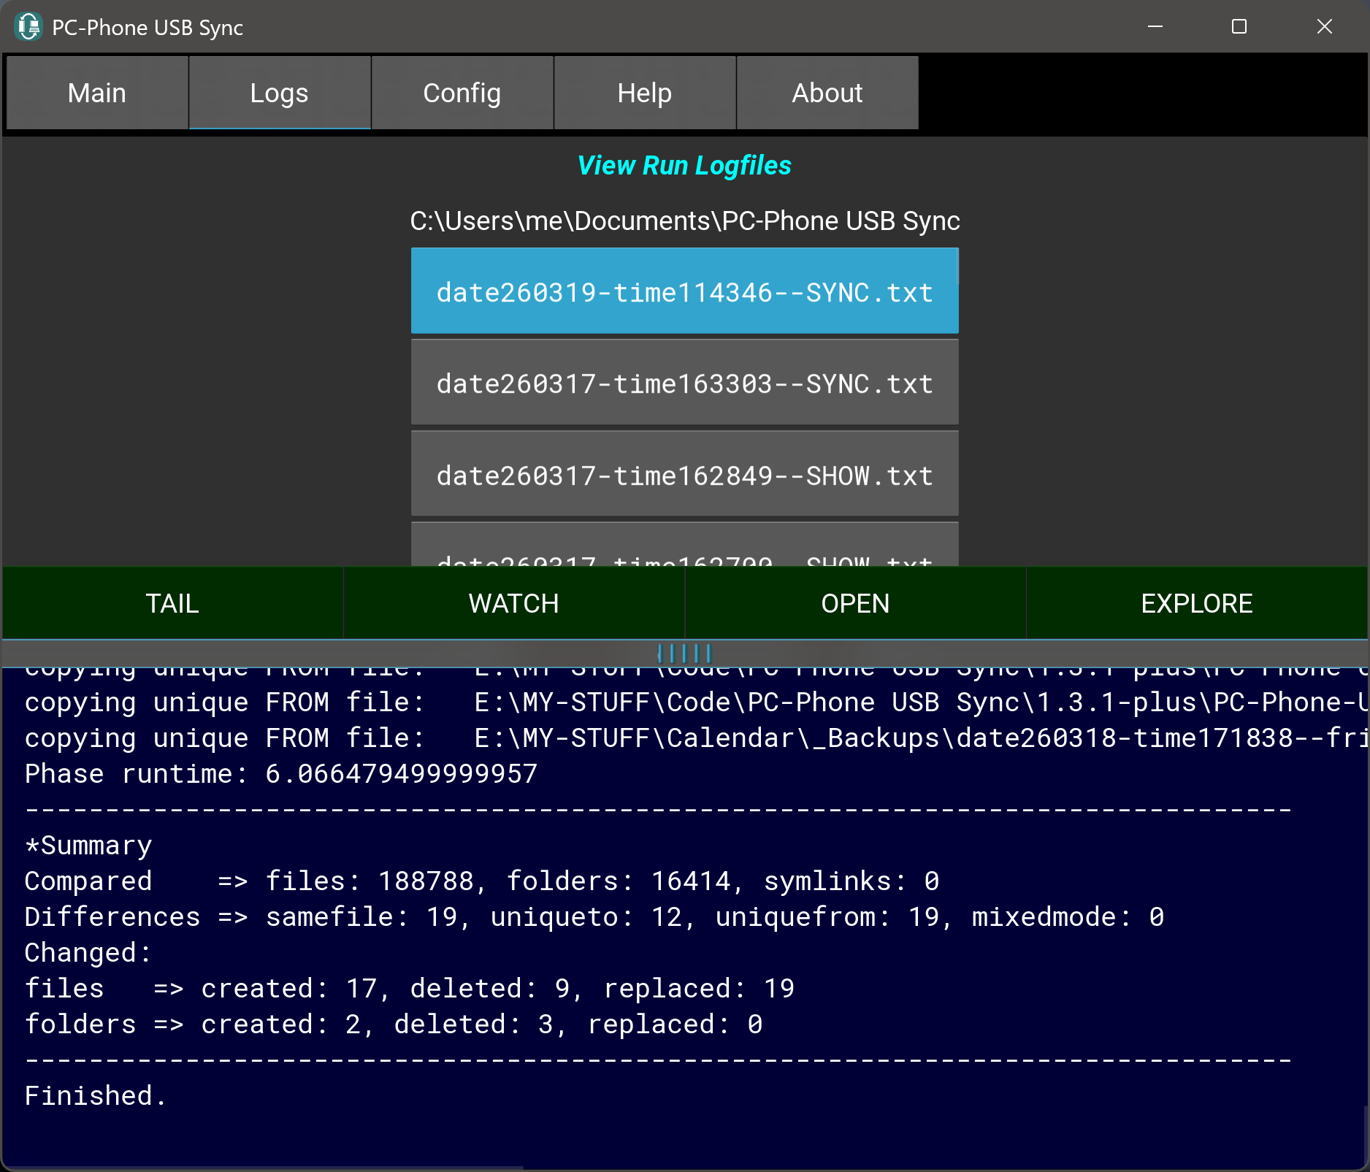Select logfile date260319-time114346--SYNC.txt
The height and width of the screenshot is (1172, 1370).
point(684,292)
